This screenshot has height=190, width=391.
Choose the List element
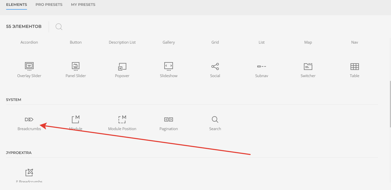262,42
